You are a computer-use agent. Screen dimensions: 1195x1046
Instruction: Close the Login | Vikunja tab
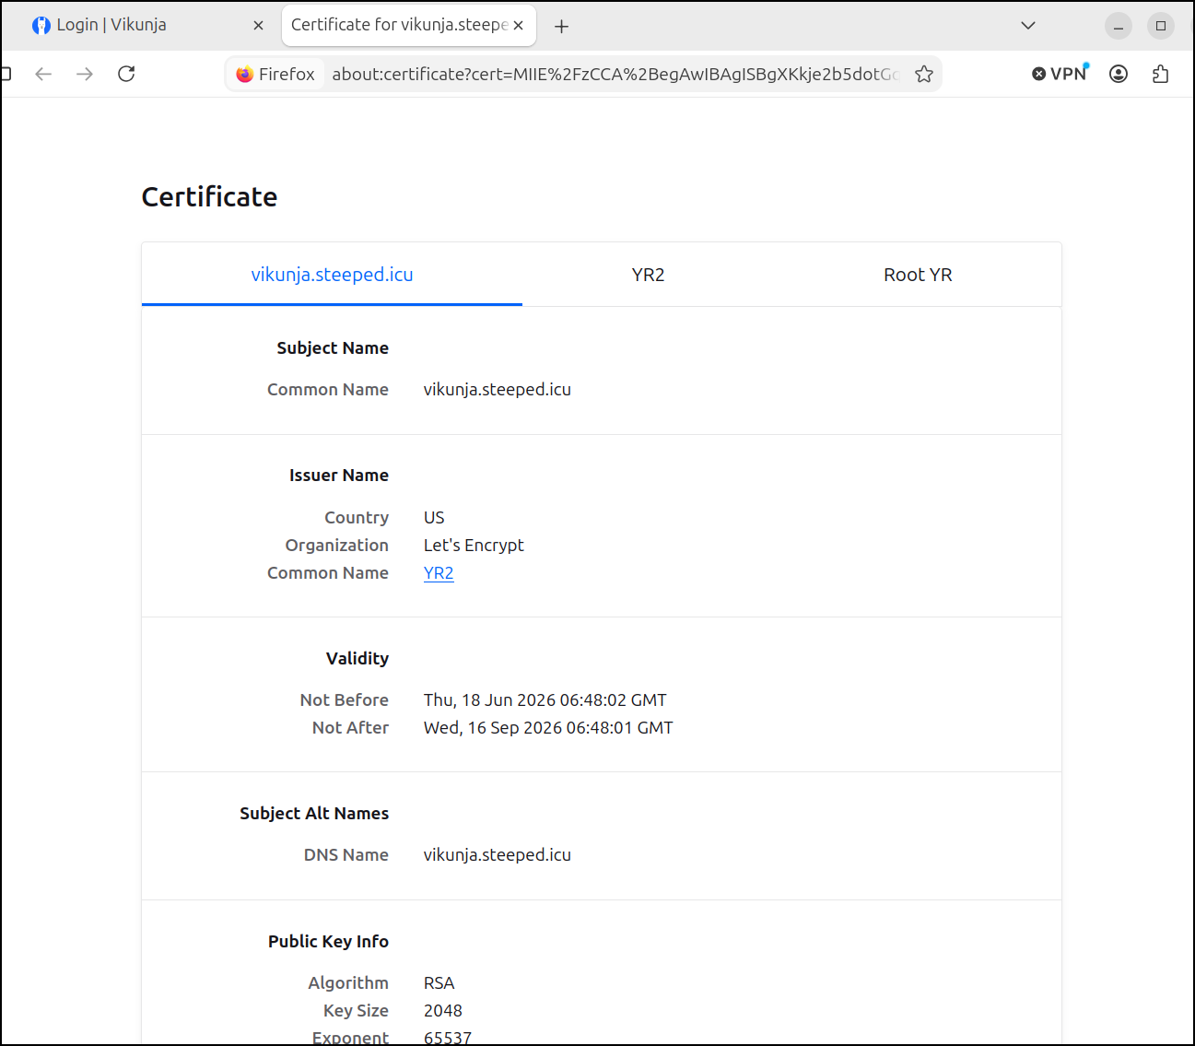point(258,25)
